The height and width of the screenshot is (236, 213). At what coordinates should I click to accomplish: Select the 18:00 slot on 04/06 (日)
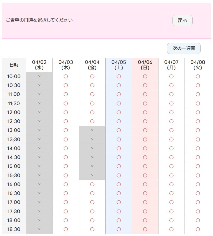pyautogui.click(x=145, y=220)
